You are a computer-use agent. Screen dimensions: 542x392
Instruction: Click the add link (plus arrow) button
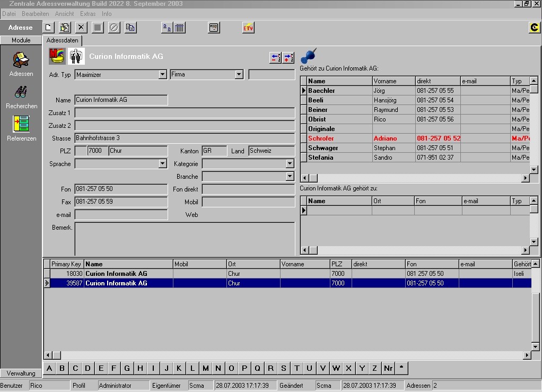[288, 57]
